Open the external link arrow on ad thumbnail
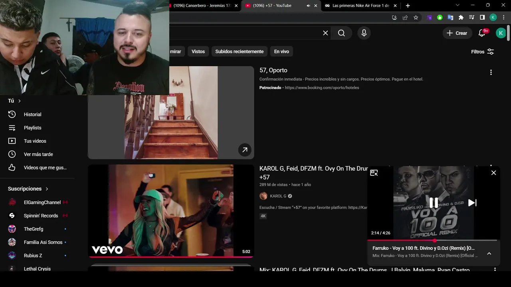 245,149
